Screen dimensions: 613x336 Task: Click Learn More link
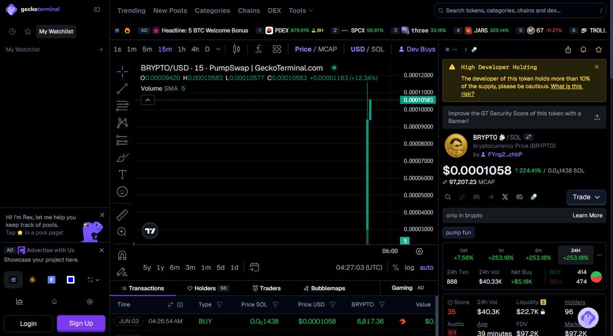coord(587,215)
